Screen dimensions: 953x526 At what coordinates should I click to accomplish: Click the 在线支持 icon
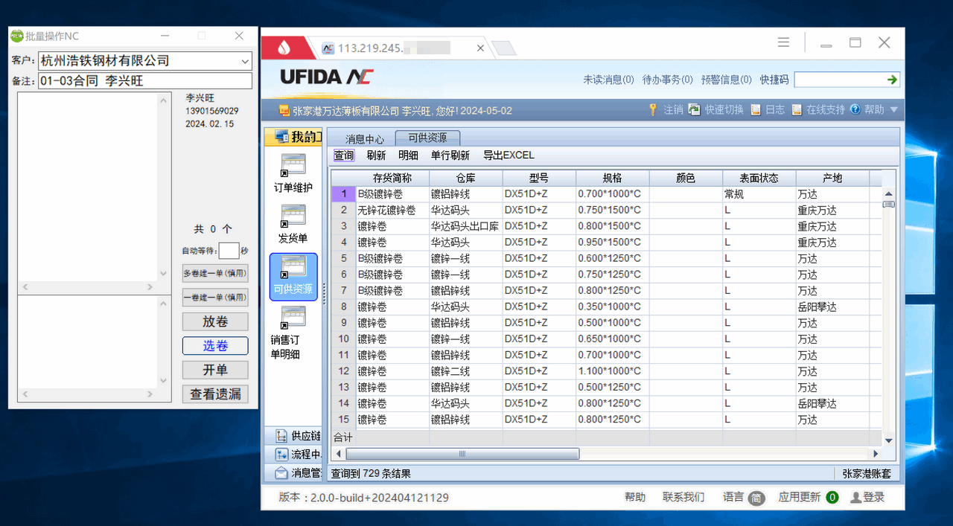pos(797,109)
